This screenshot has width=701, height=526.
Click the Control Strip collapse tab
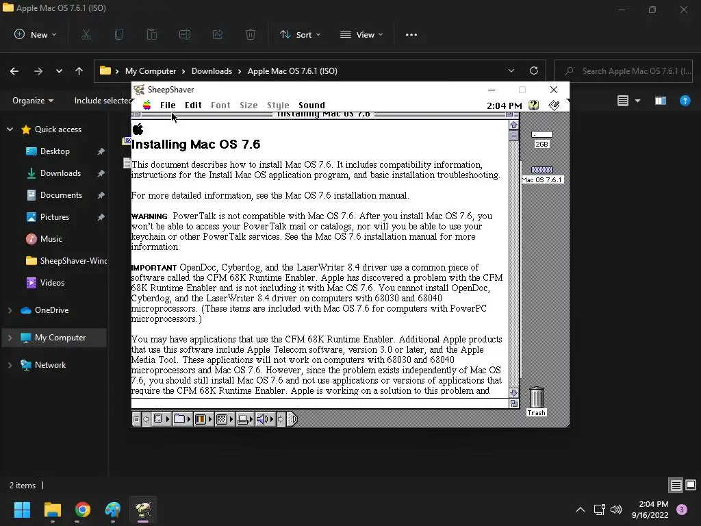(x=292, y=419)
